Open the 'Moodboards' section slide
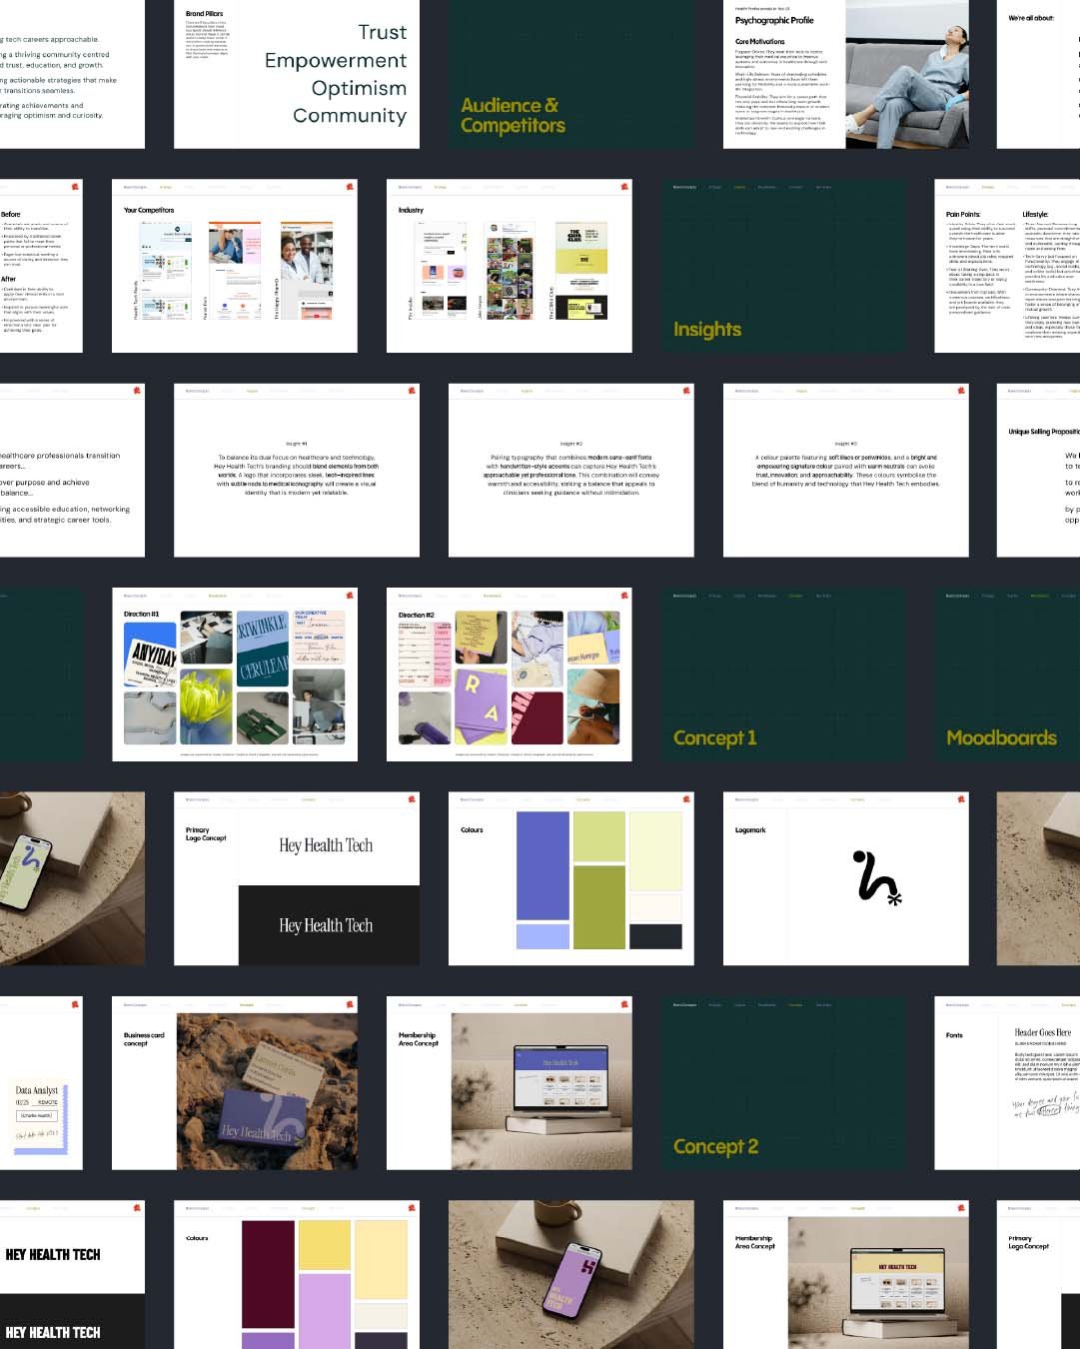This screenshot has width=1080, height=1349. (x=1007, y=674)
